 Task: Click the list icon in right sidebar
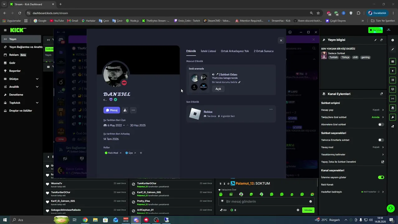(393, 80)
